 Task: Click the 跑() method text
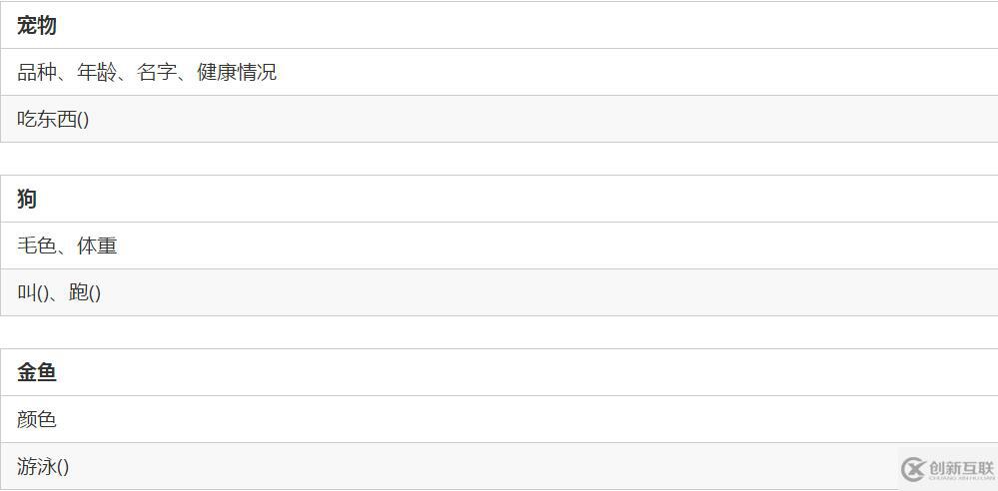(x=85, y=292)
